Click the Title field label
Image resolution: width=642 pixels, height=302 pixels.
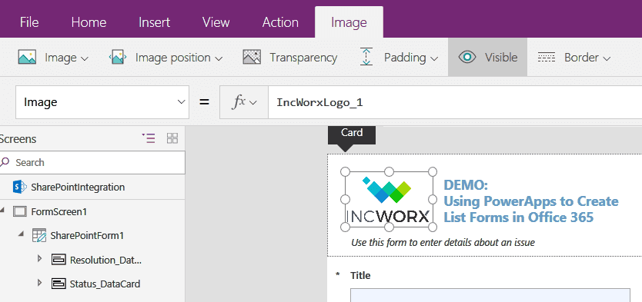(x=360, y=275)
